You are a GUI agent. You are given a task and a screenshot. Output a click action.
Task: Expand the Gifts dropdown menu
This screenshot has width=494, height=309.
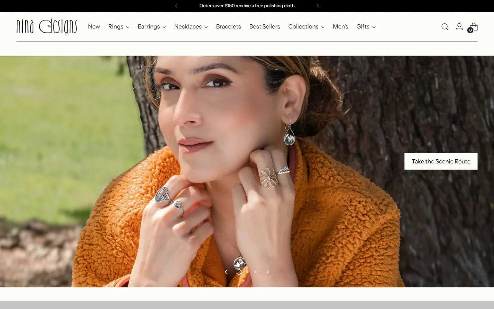tap(366, 27)
